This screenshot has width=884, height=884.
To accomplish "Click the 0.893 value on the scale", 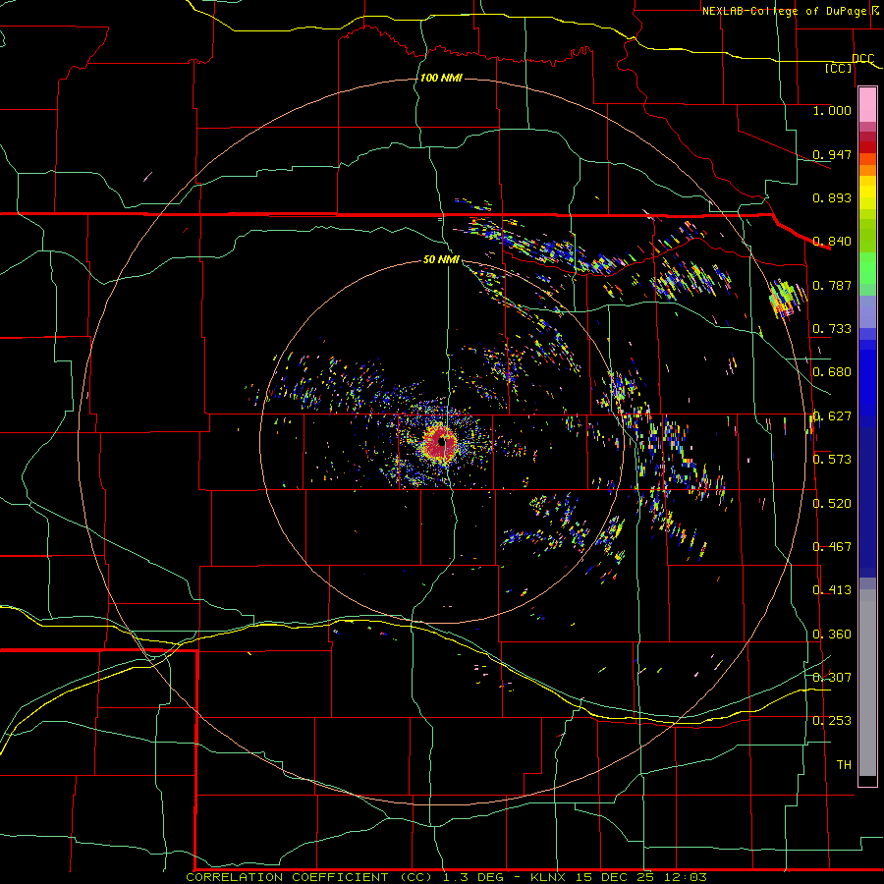I will tap(832, 197).
